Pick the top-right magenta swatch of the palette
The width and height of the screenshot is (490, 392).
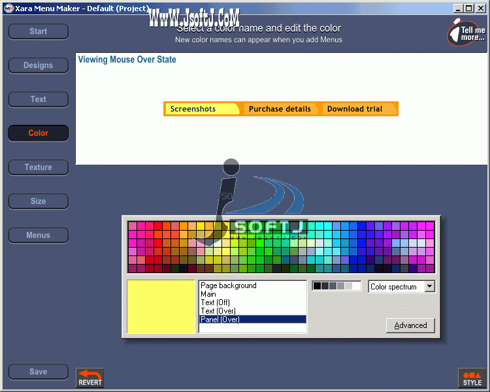tap(430, 226)
